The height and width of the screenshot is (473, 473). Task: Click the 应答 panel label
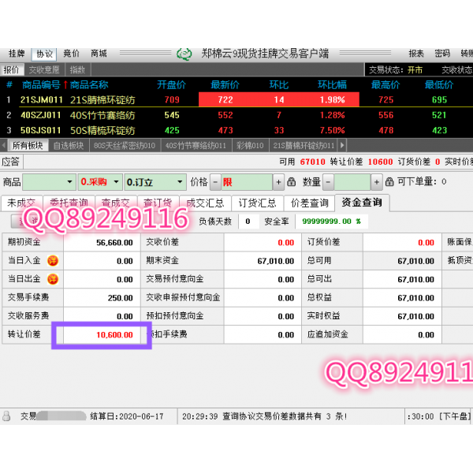click(11, 162)
